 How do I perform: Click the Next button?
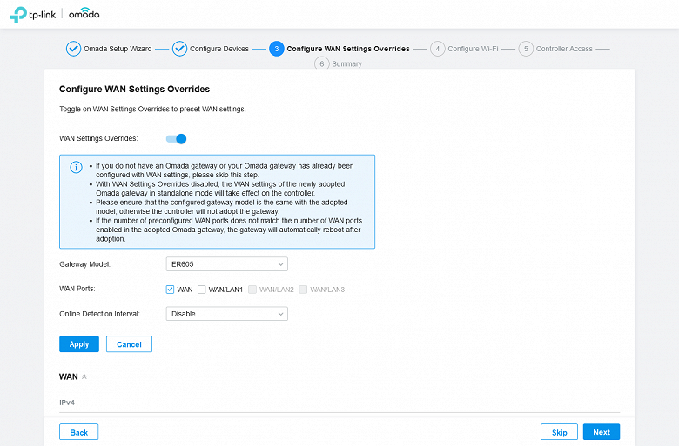[x=602, y=432]
